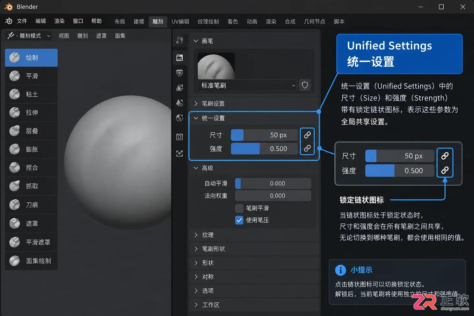Select the 拉伸 brush tool
474x316 pixels.
pyautogui.click(x=31, y=113)
